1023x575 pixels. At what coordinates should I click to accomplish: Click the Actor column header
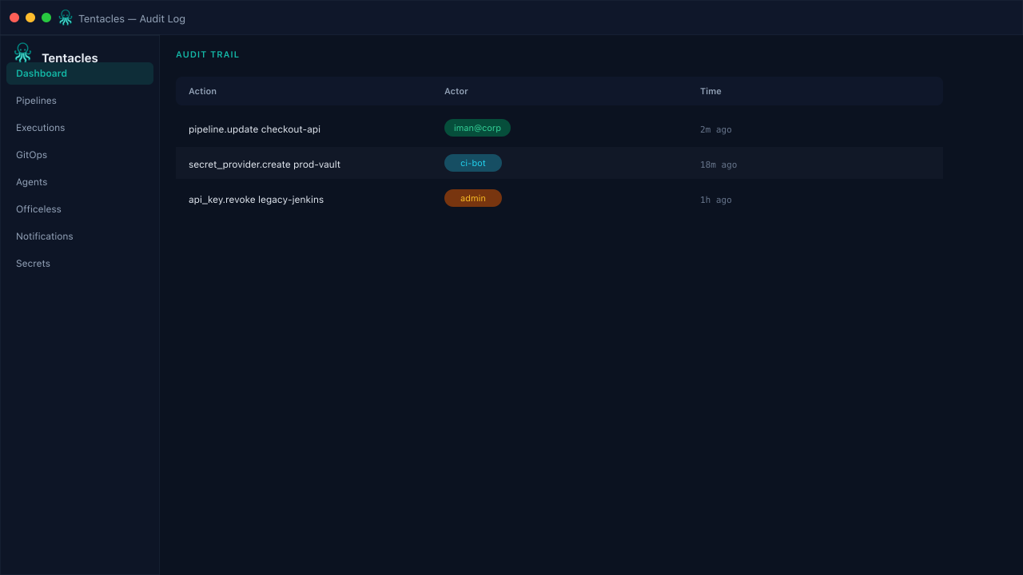click(x=456, y=91)
